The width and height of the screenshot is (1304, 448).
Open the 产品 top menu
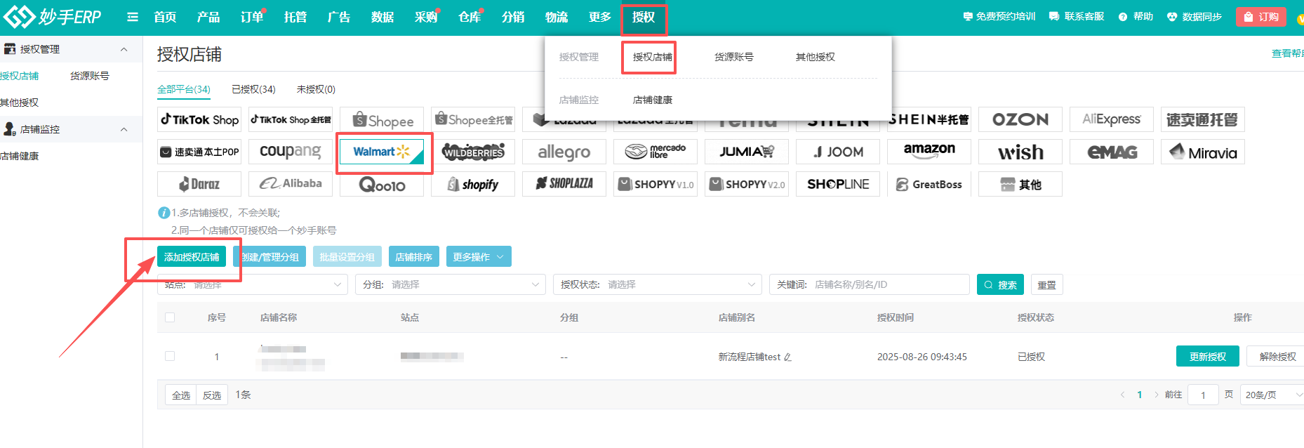point(208,17)
